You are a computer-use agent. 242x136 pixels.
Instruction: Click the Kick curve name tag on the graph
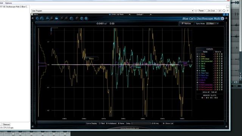185,63
